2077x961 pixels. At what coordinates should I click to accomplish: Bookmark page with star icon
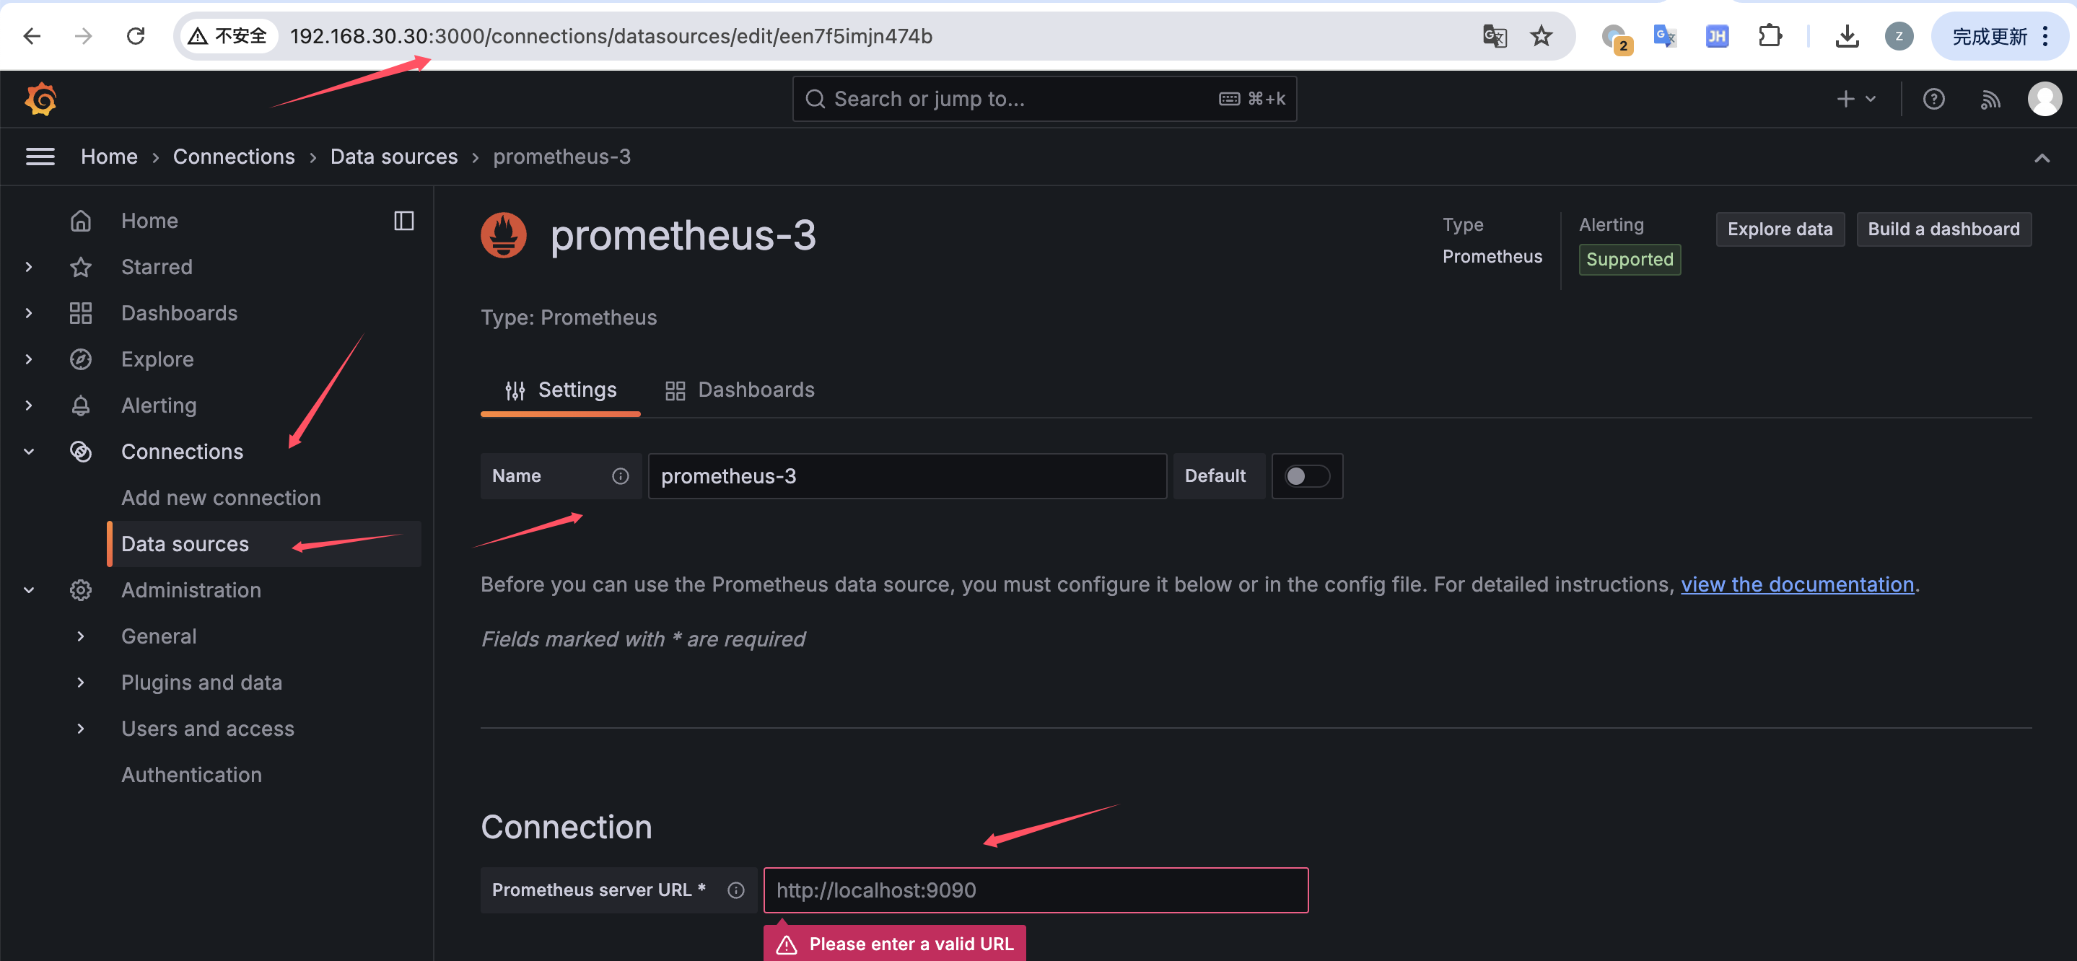coord(1541,36)
